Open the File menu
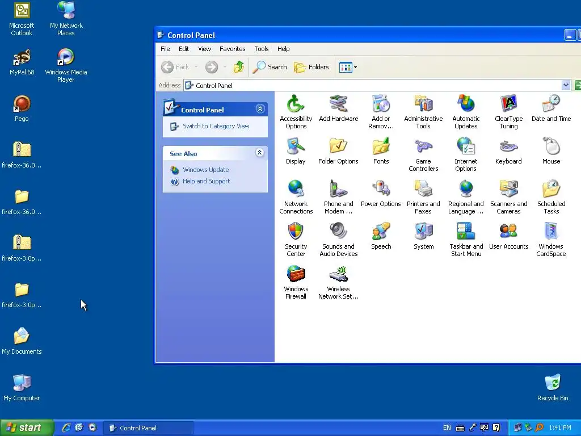The width and height of the screenshot is (581, 436). click(165, 49)
